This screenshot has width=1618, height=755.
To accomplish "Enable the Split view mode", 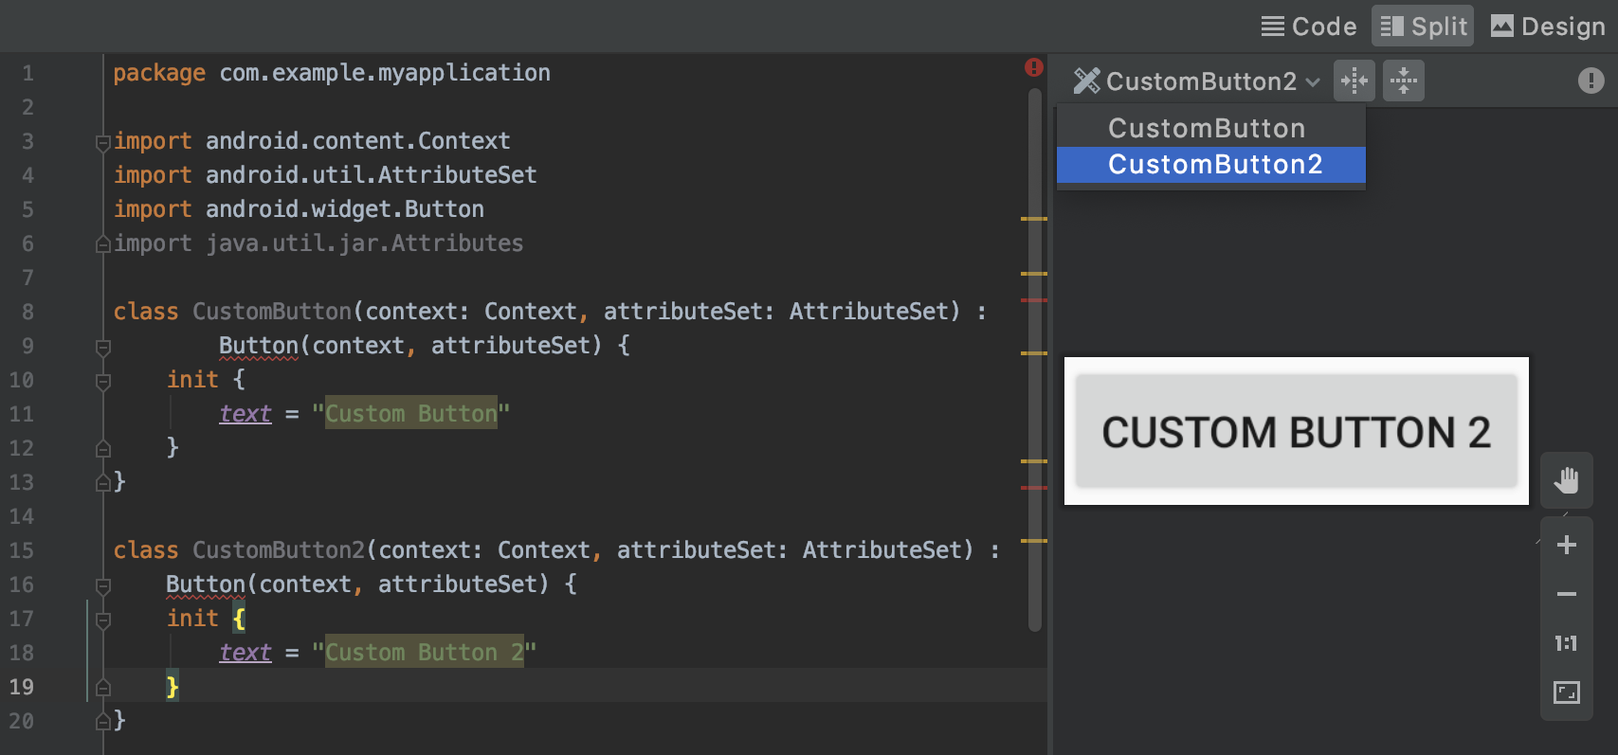I will point(1423,27).
